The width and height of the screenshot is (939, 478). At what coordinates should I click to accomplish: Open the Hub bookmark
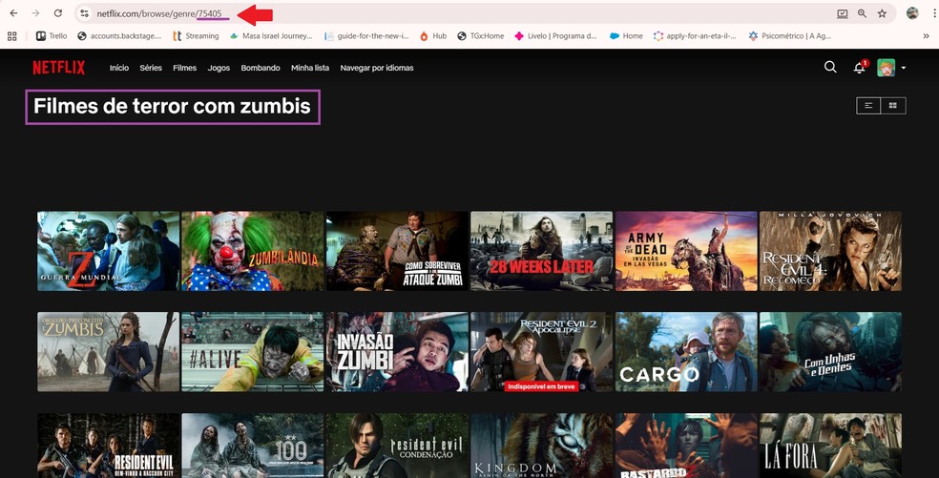pyautogui.click(x=433, y=36)
